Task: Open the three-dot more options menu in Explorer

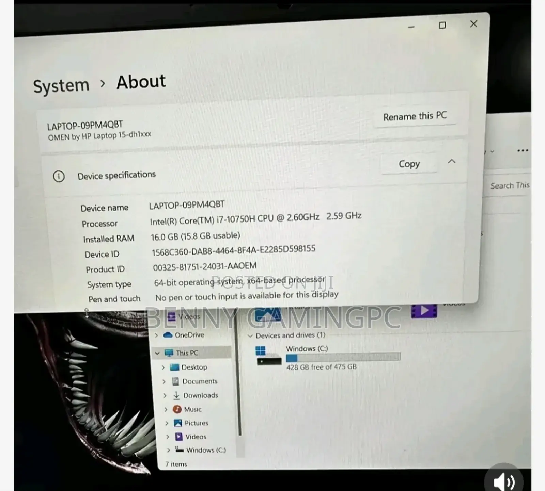Action: tap(523, 150)
